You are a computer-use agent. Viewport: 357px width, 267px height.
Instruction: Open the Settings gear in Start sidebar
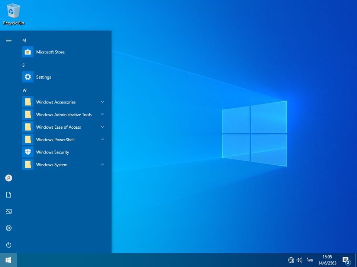pos(9,228)
